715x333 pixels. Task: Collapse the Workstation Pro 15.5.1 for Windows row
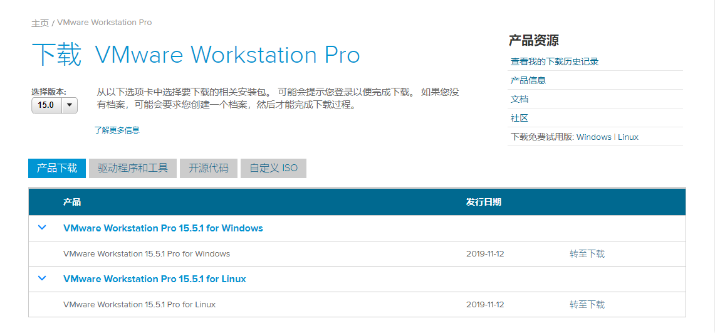(x=43, y=227)
